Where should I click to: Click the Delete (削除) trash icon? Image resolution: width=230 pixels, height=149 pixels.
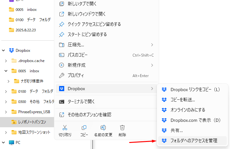coord(122,128)
